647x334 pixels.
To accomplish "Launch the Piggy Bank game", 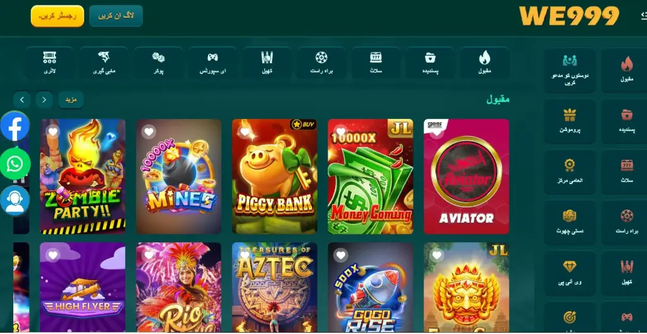I will (274, 176).
